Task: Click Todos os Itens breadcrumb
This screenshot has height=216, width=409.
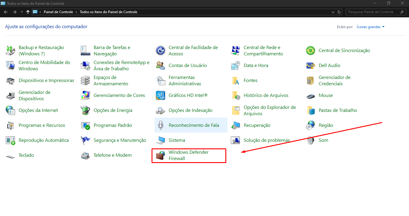Action: (109, 12)
